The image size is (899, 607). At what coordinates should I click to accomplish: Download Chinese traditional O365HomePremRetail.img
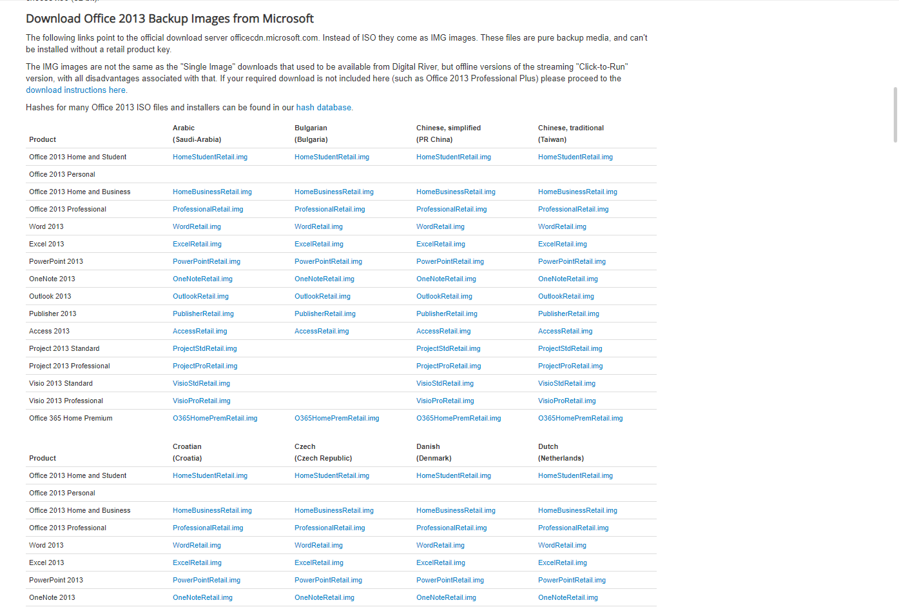581,419
